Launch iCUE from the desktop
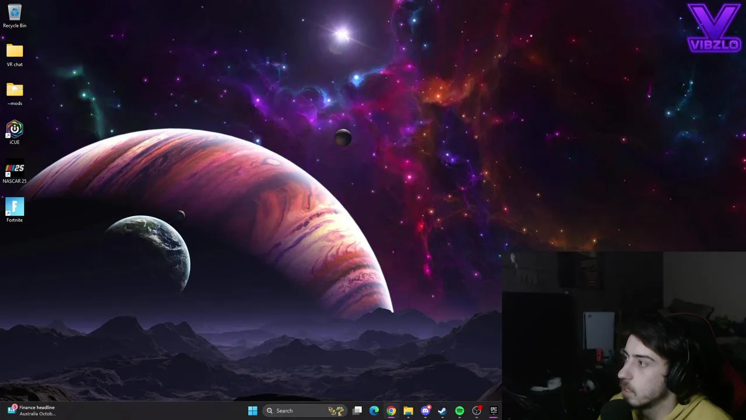Viewport: 746px width, 420px height. (15, 133)
